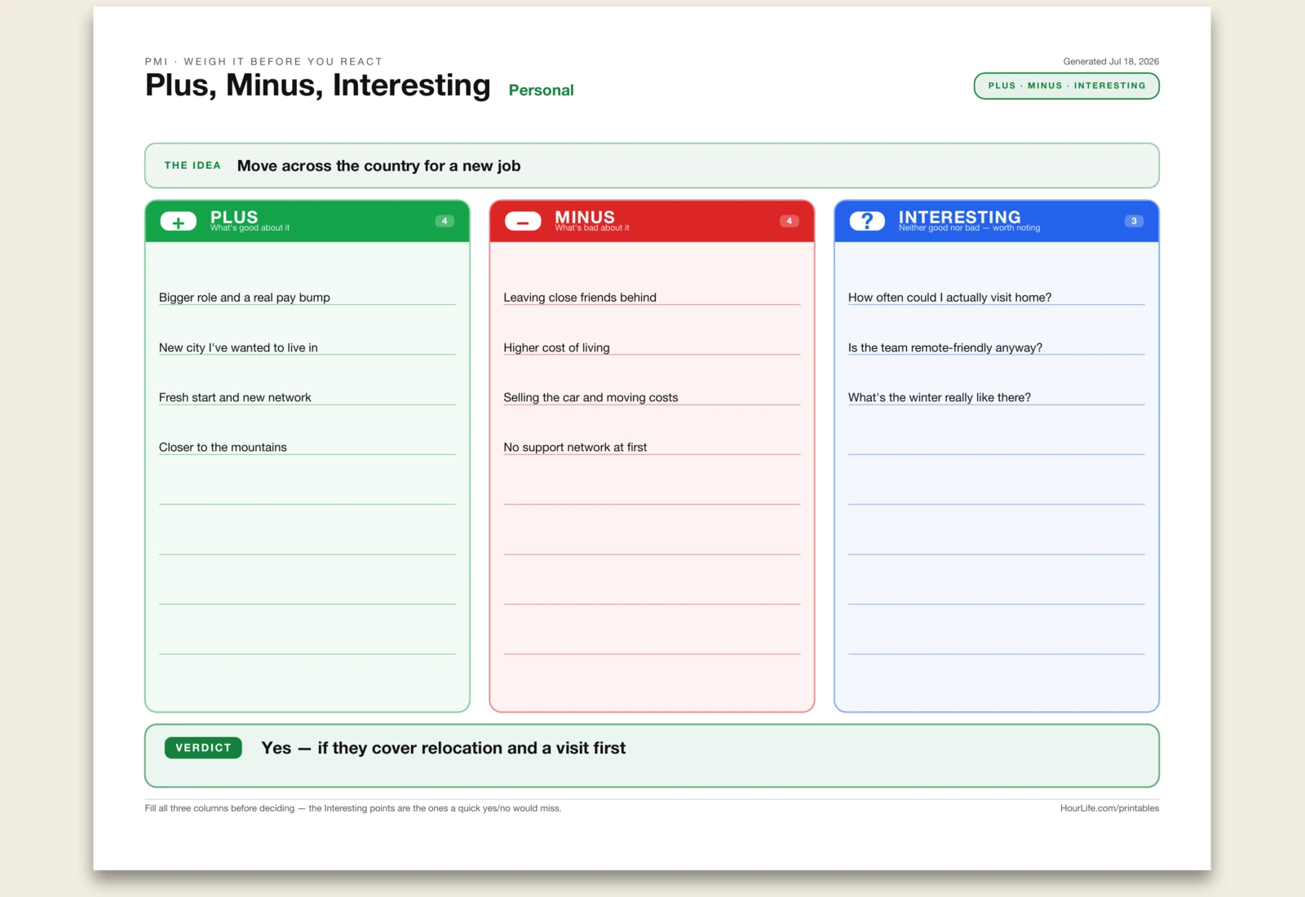Click 'Fresh start and new network'
Viewport: 1305px width, 897px height.
235,397
